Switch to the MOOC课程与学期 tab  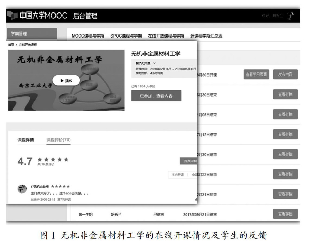pos(88,36)
